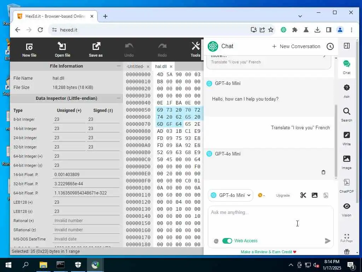Toggle the Web Access switch
This screenshot has width=362, height=272.
227,241
